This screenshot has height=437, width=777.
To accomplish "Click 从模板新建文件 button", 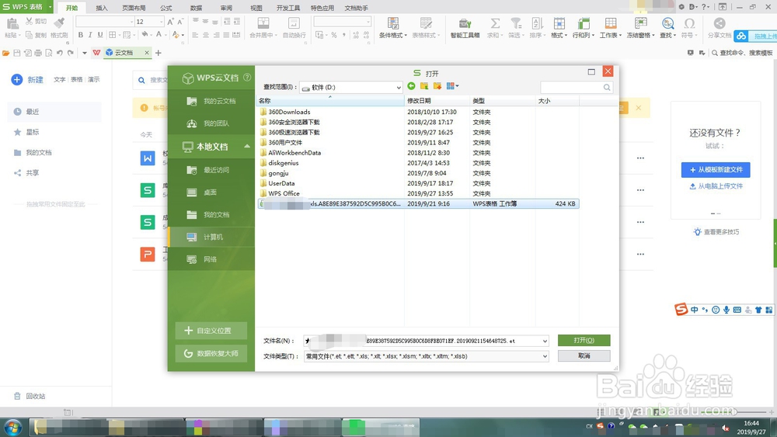I will [716, 170].
